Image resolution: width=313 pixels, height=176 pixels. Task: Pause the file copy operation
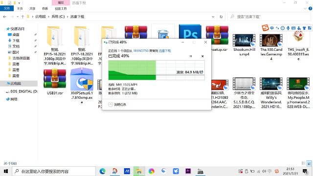click(x=191, y=56)
